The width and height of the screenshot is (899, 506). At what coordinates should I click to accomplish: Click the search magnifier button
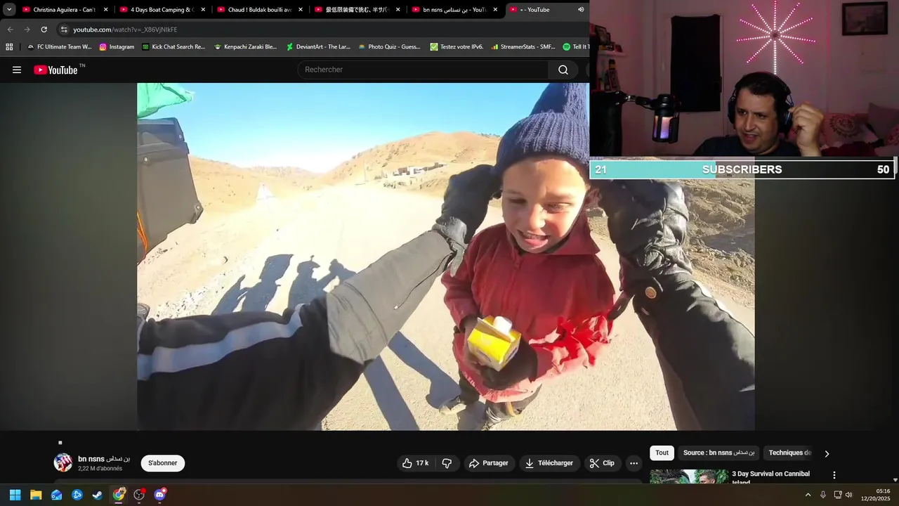coord(563,70)
